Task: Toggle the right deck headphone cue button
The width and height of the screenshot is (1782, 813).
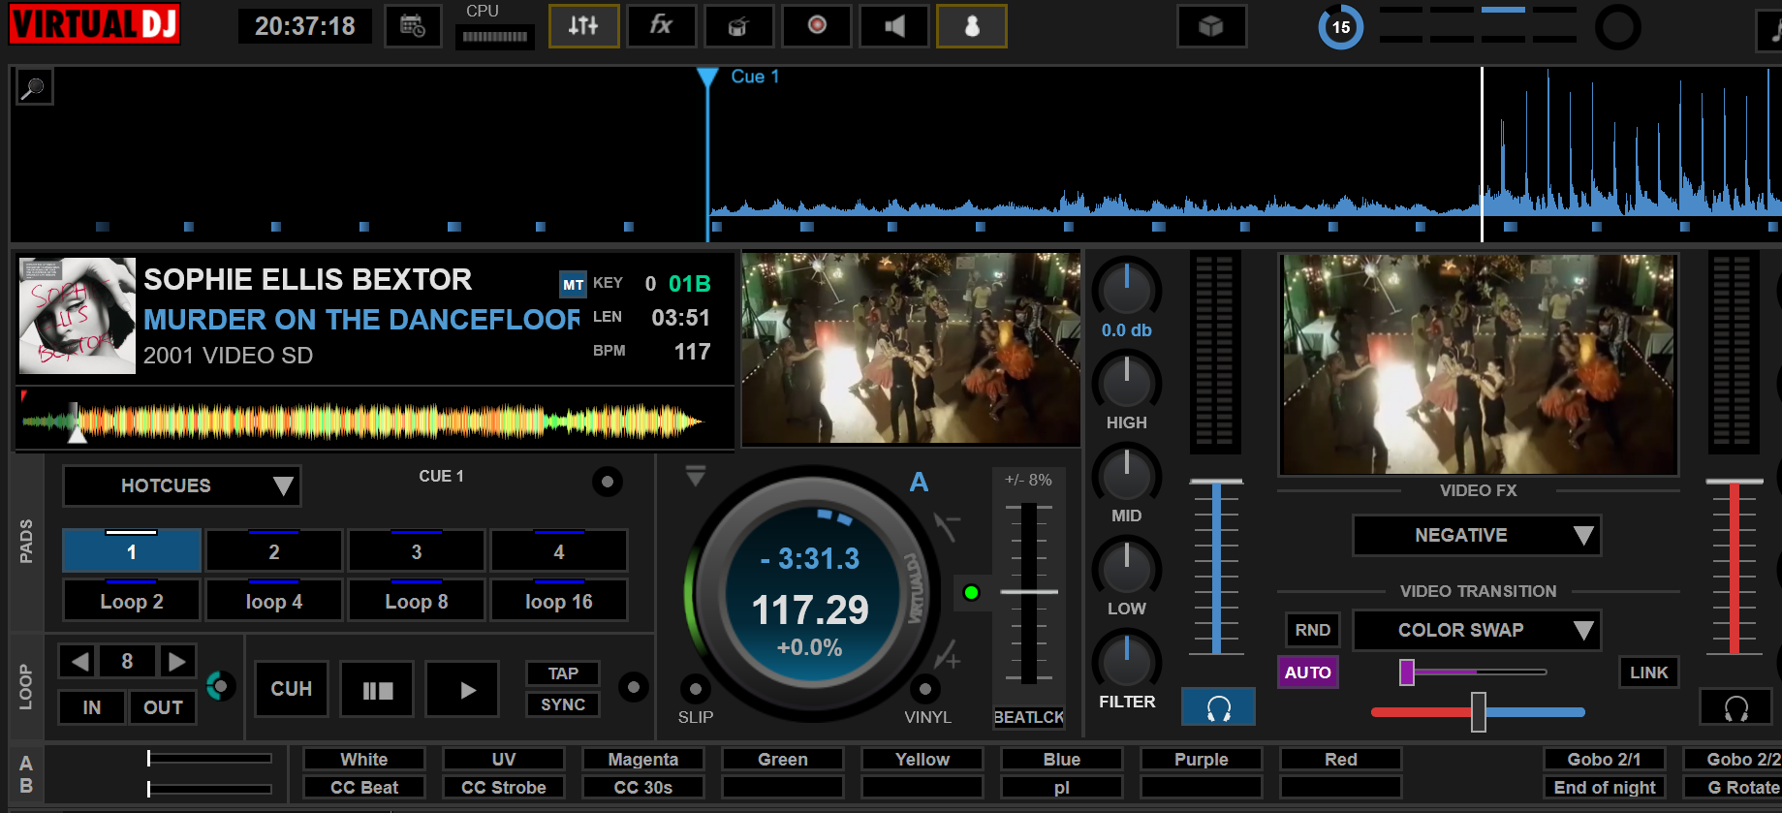Action: [1735, 707]
